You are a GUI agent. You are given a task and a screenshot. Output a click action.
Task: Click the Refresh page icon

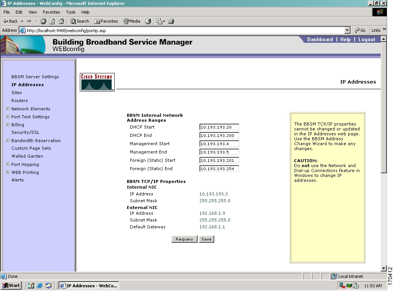[x=52, y=22]
